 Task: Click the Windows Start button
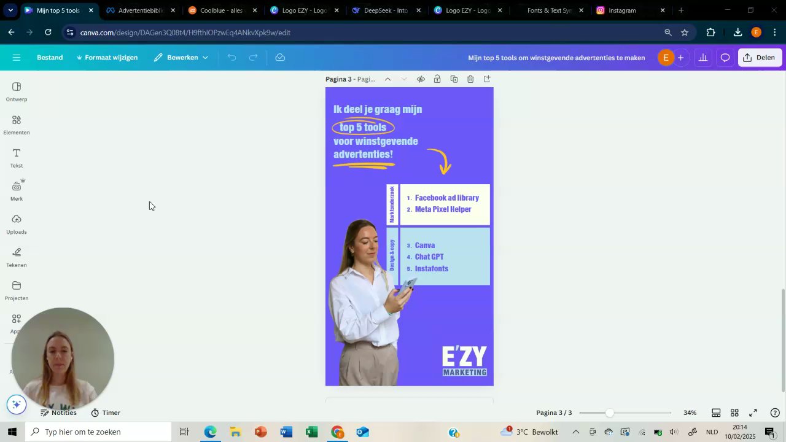tap(12, 432)
